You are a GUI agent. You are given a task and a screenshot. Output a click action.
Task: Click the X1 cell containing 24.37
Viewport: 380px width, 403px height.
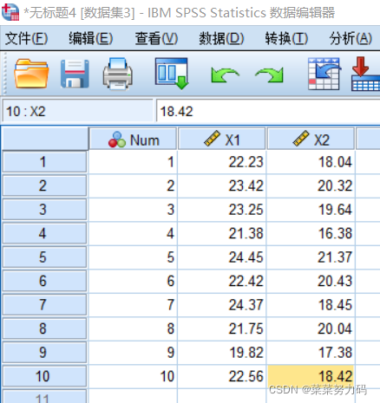(x=221, y=305)
